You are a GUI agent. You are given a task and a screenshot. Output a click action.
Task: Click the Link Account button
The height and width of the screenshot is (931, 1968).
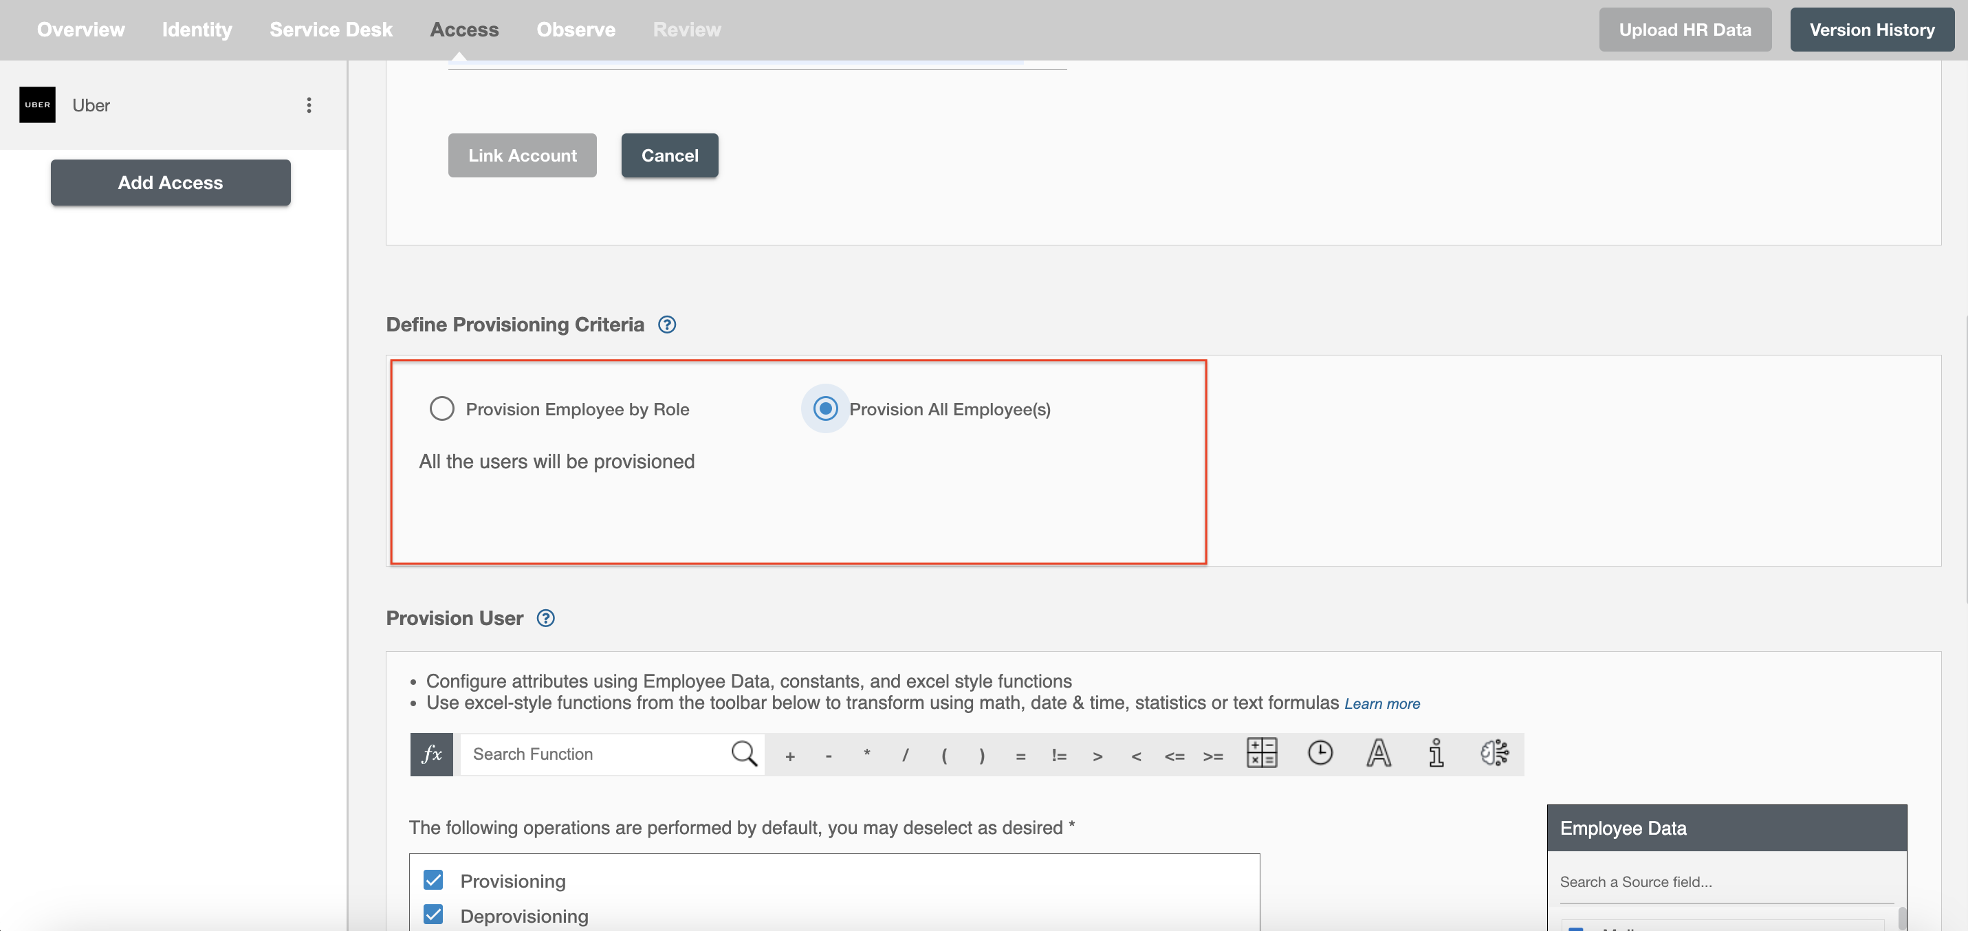[522, 154]
